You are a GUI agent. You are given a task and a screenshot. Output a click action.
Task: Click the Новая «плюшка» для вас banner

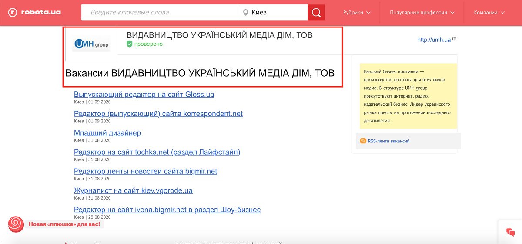(64, 224)
